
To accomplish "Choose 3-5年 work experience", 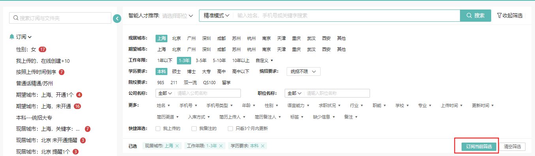I will click(x=201, y=60).
